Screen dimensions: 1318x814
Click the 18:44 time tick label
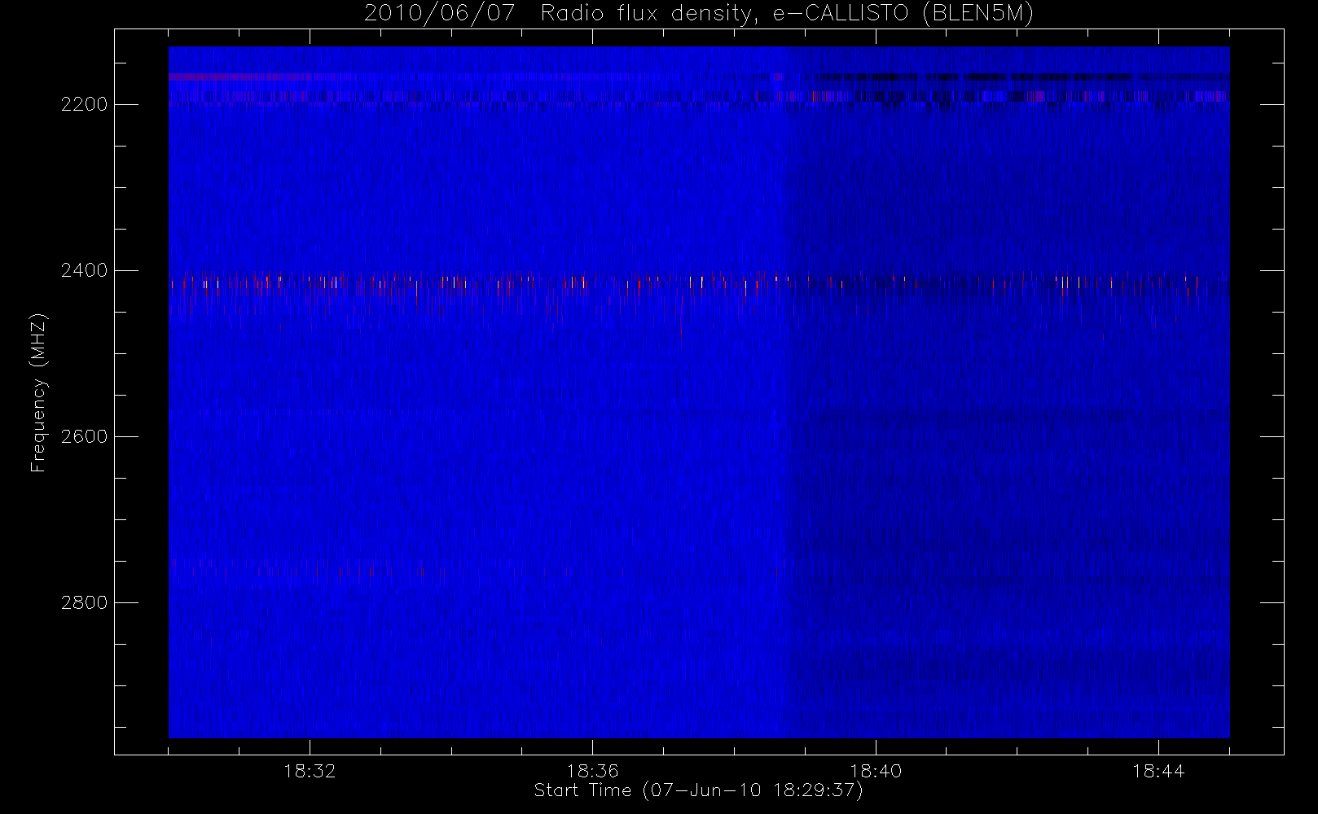(x=1158, y=771)
